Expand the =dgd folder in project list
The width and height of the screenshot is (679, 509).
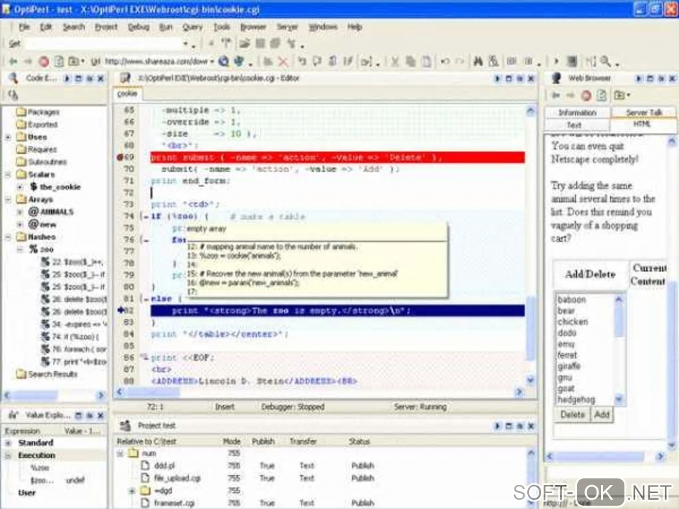132,490
